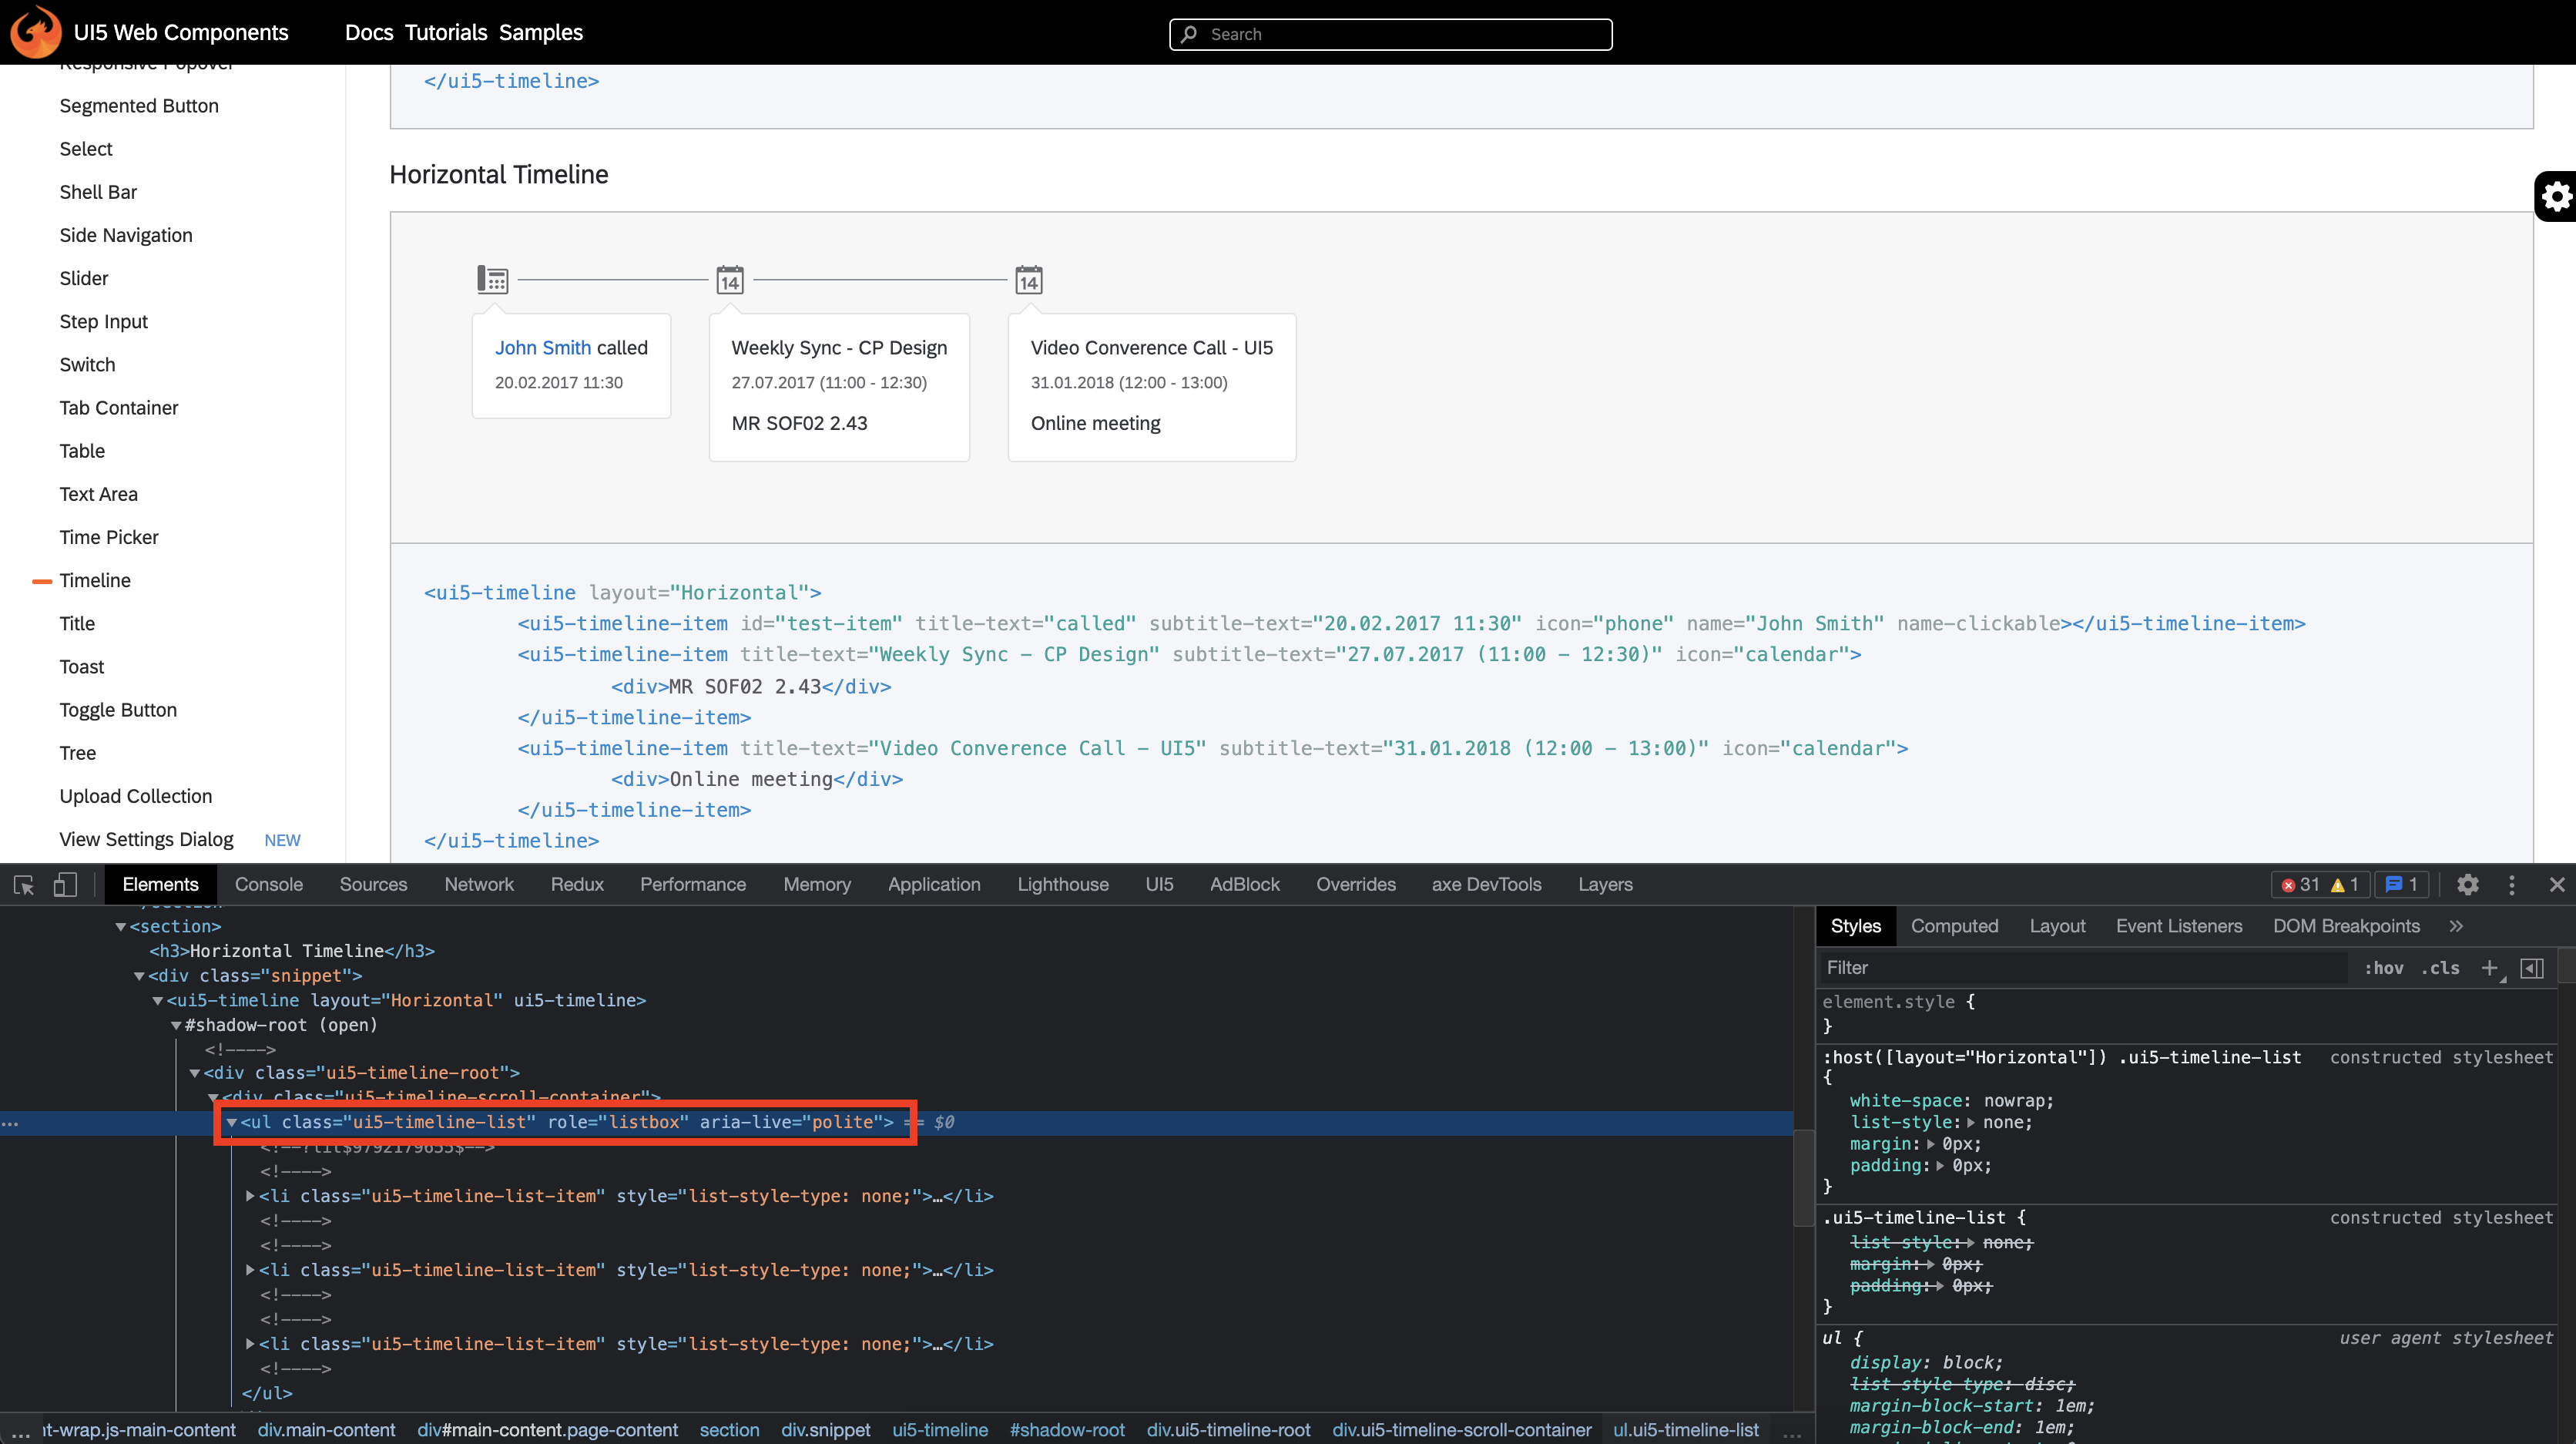The image size is (2576, 1444).
Task: Click the John Smith link in the timeline
Action: [542, 347]
